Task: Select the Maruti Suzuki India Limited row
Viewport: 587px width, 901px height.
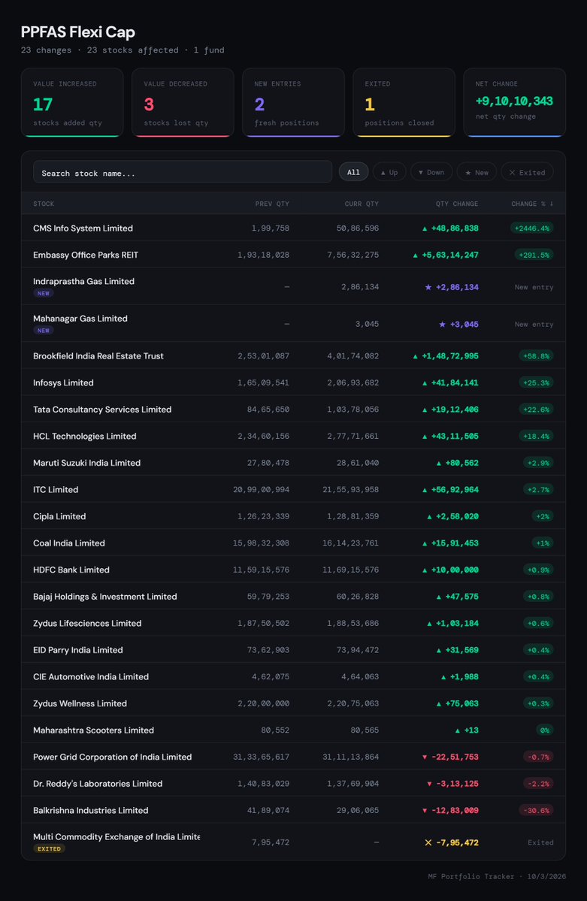Action: point(293,463)
